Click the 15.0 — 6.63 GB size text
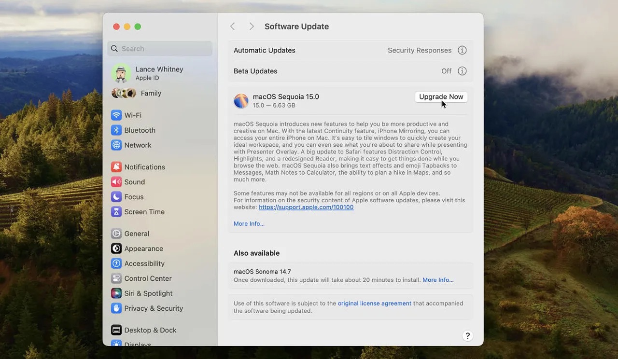Viewport: 618px width, 359px height. coord(274,105)
